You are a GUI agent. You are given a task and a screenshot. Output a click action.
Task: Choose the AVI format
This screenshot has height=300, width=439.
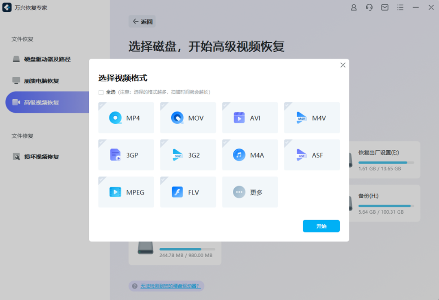point(250,118)
